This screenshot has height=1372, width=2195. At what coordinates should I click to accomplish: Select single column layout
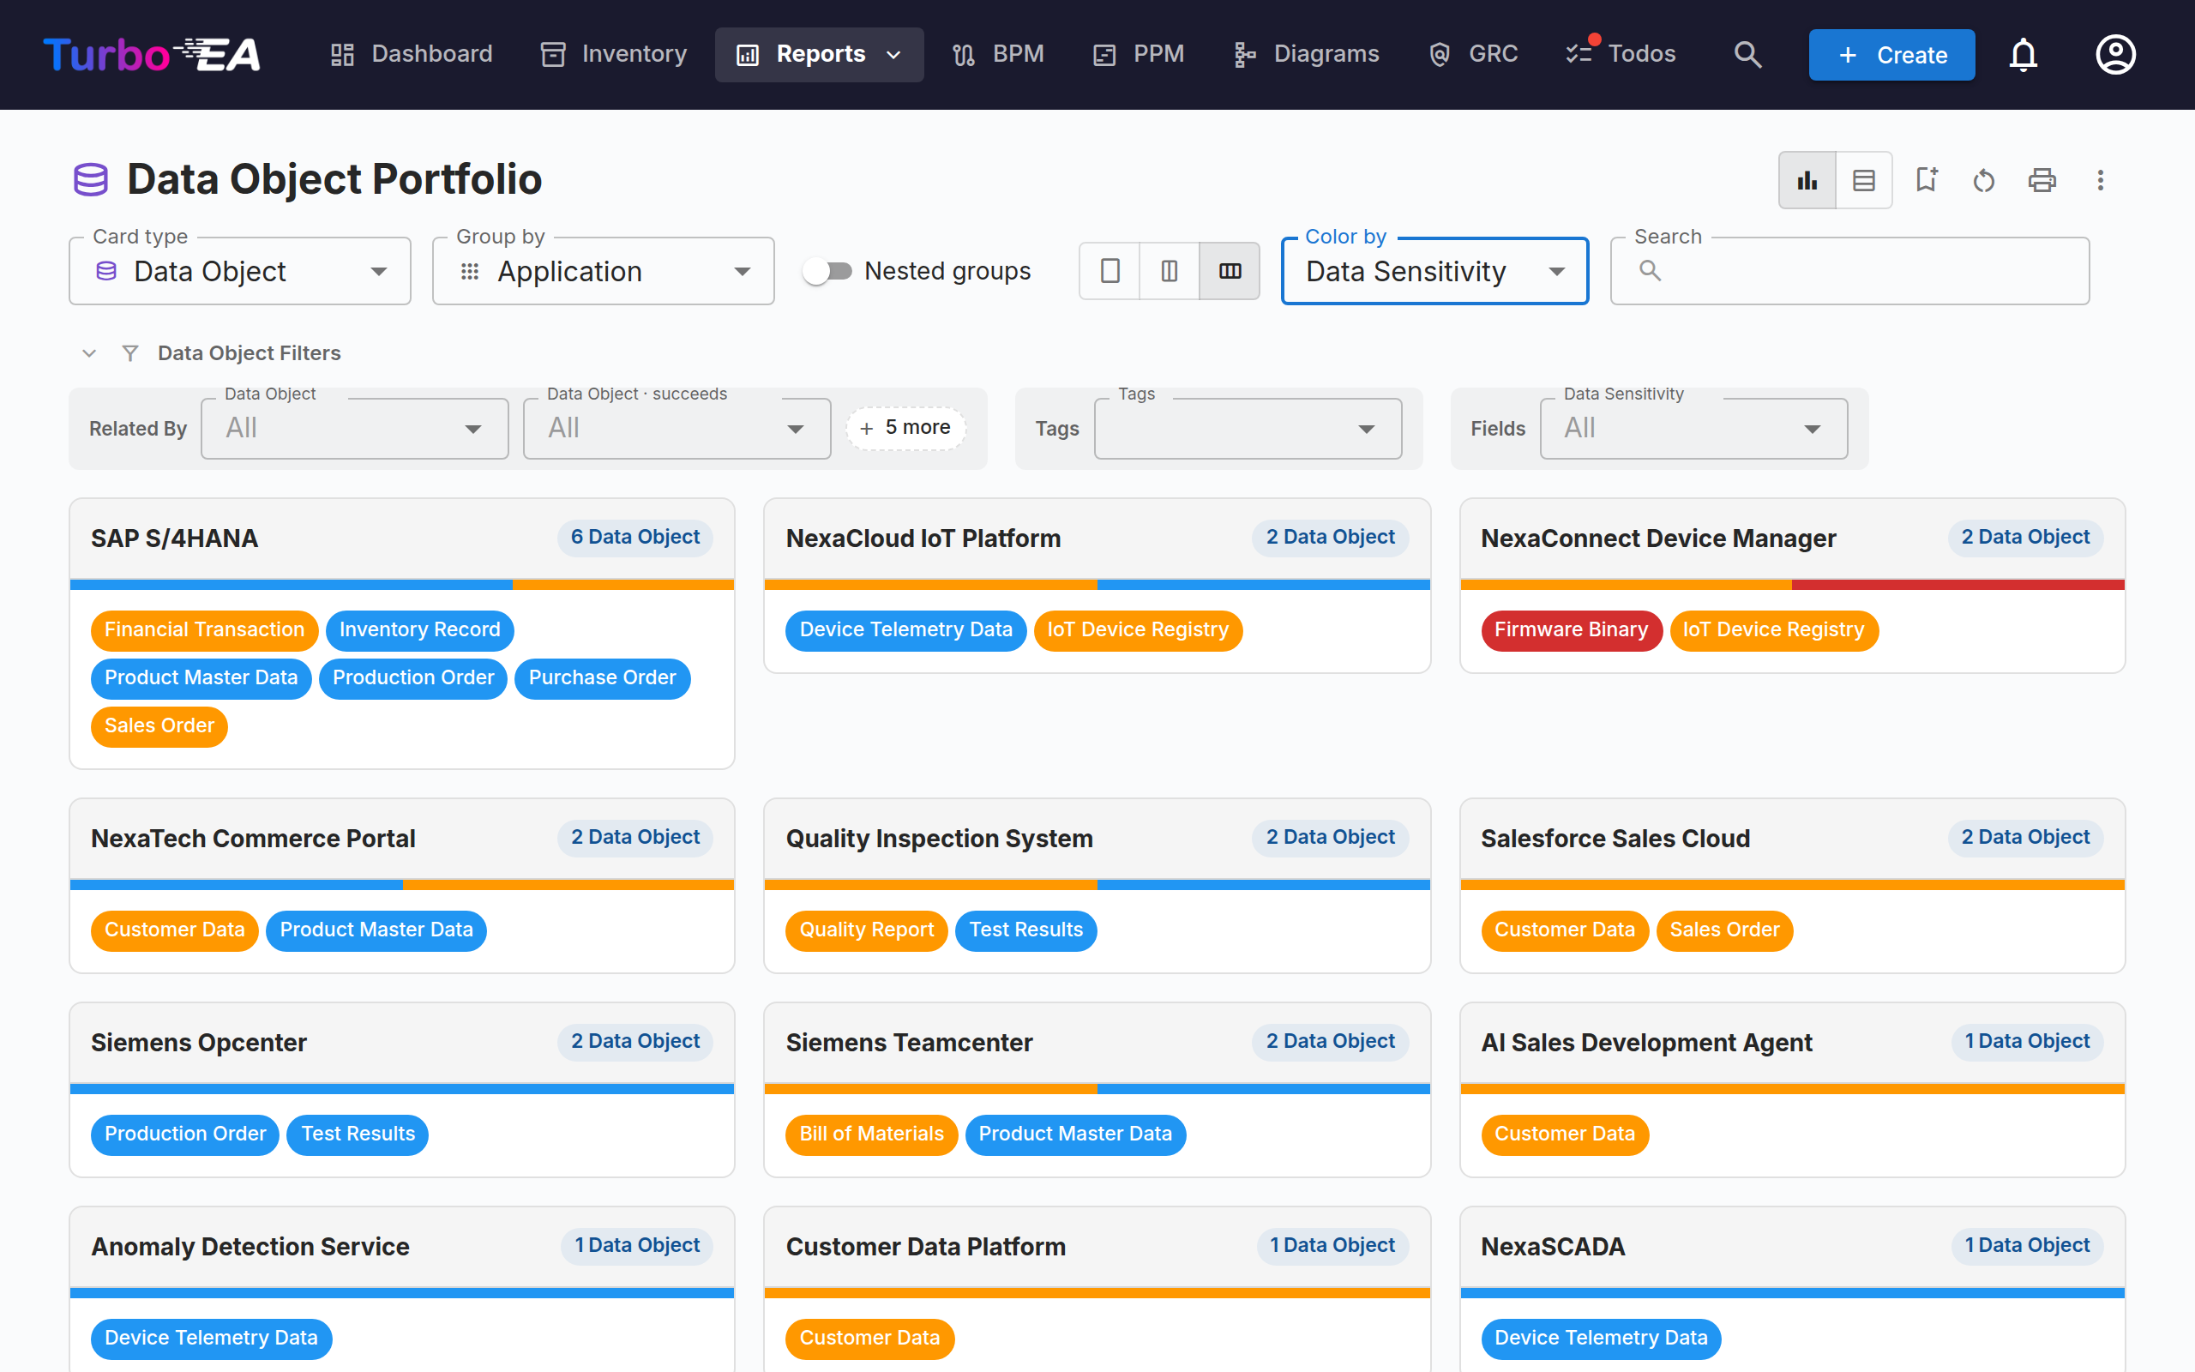click(x=1110, y=270)
